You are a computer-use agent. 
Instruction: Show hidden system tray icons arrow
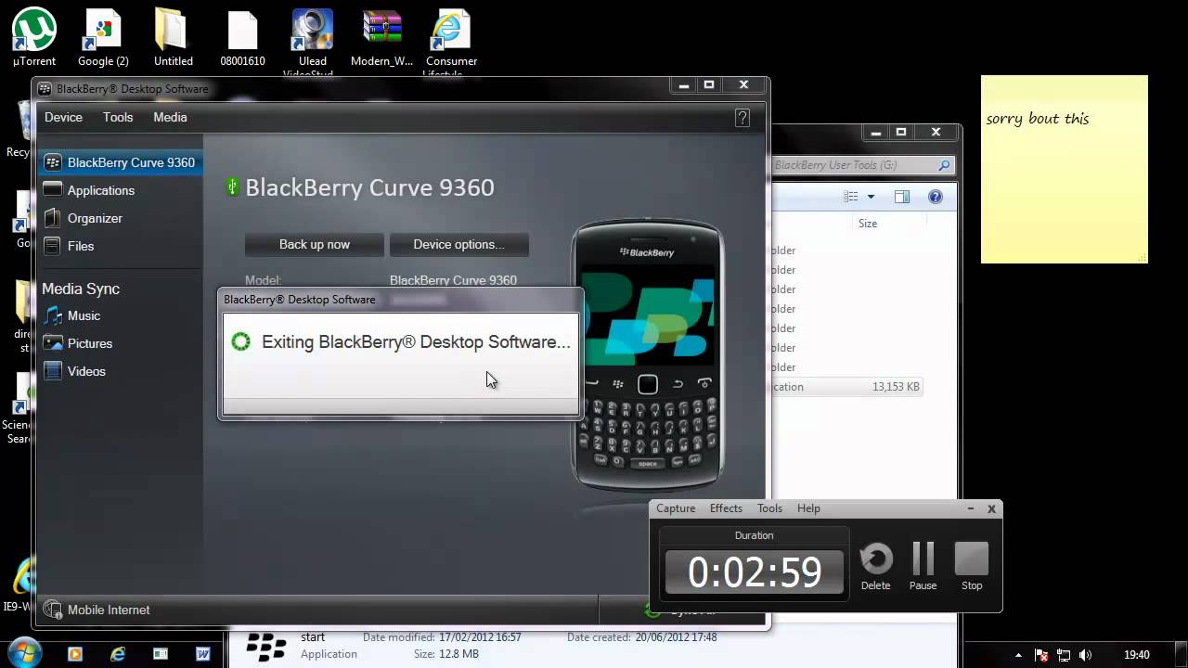(1019, 655)
